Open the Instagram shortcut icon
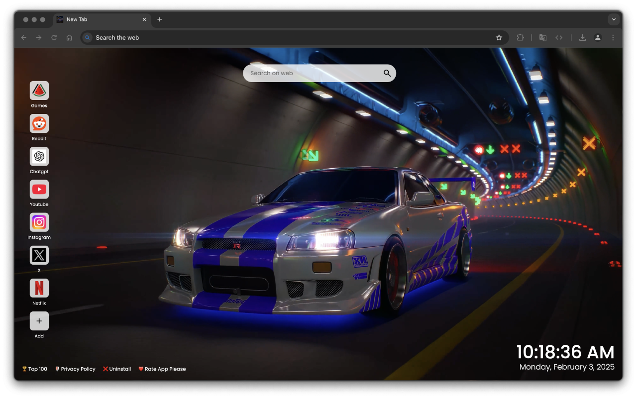Screen dimensions: 637x398 (39, 222)
